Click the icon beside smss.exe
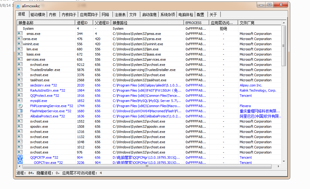The width and height of the screenshot is (310, 189). [20, 33]
